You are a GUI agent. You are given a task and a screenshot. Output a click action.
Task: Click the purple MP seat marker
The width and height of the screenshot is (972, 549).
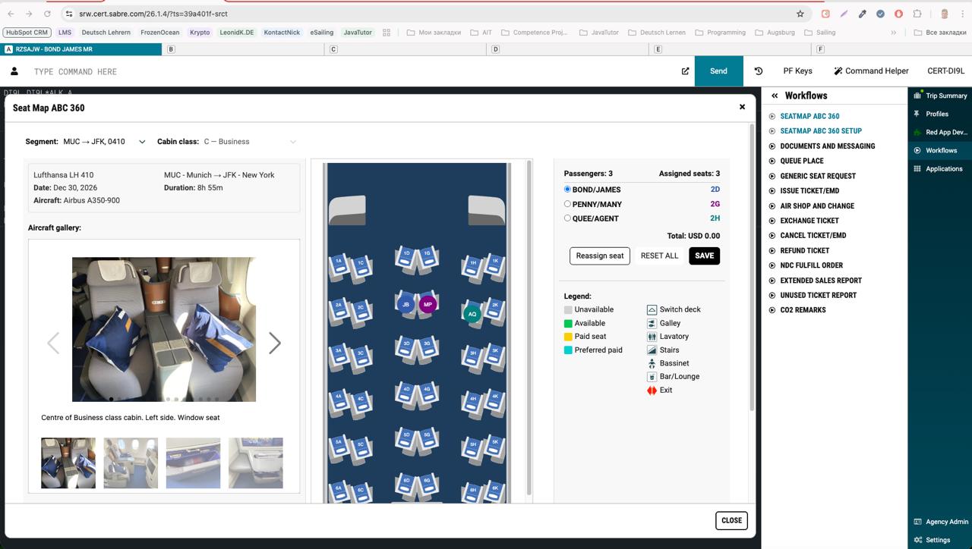click(x=428, y=304)
